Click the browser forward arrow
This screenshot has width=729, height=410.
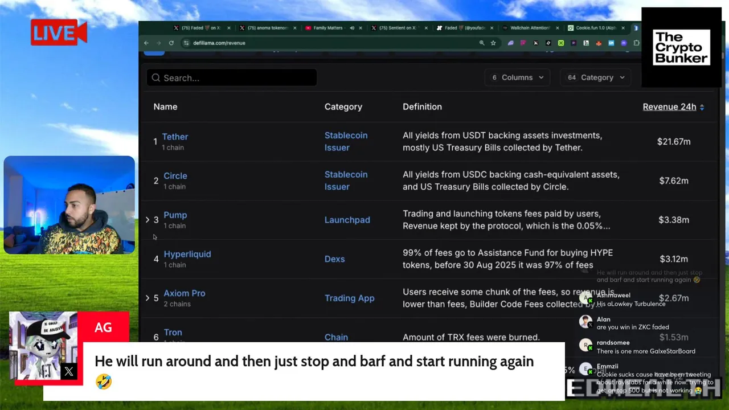click(x=158, y=43)
